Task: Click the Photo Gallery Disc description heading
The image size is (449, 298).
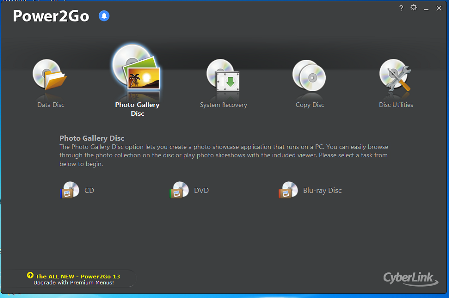Action: click(x=92, y=138)
